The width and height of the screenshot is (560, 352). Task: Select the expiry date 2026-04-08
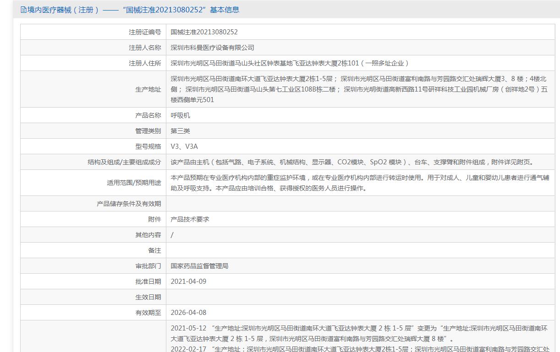(188, 313)
